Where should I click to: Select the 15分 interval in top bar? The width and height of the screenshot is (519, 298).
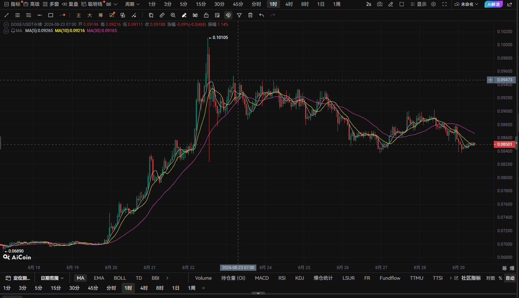point(201,4)
